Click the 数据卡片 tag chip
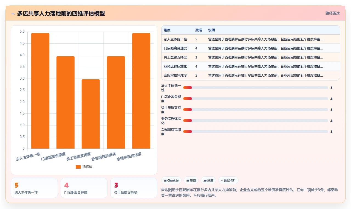 point(228,180)
